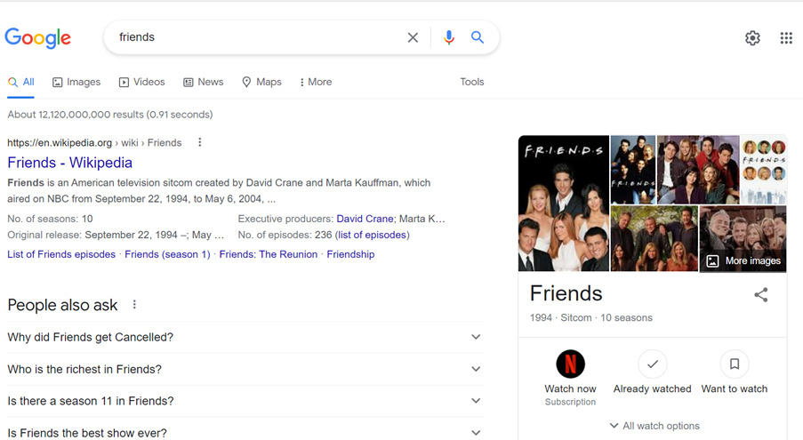
Task: Open the list of episodes link
Action: click(373, 235)
